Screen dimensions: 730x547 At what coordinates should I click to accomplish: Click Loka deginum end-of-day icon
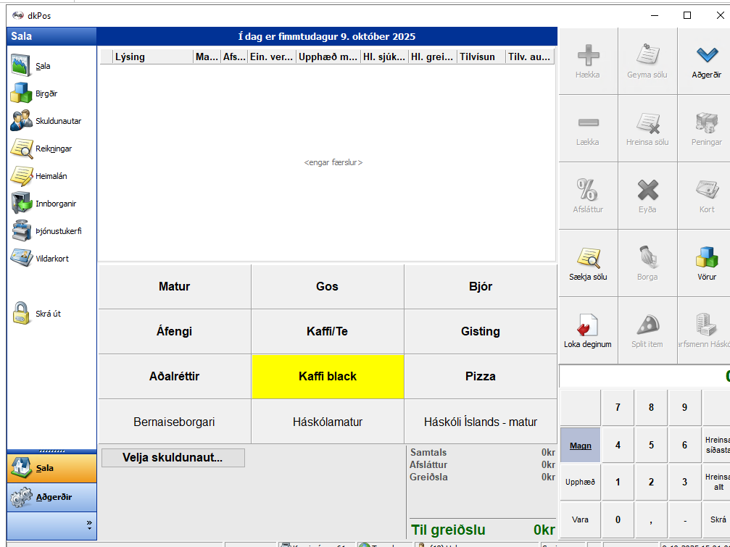(x=588, y=331)
